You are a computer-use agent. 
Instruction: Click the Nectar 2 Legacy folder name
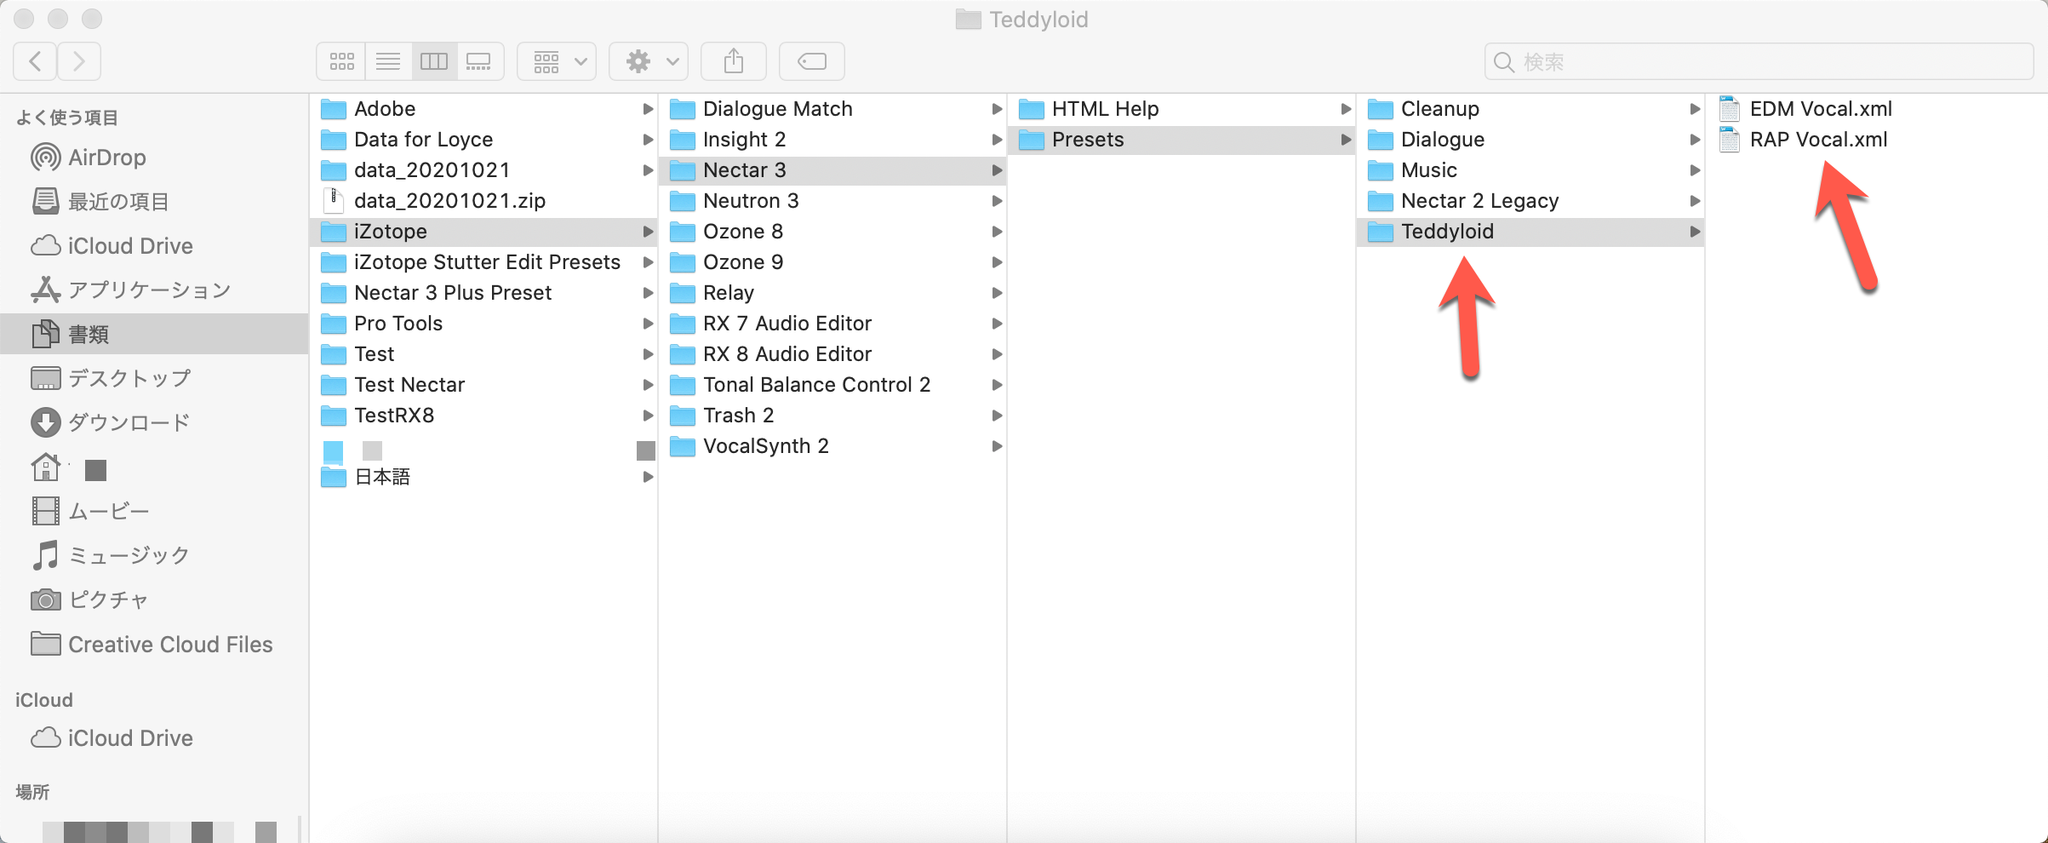(1479, 201)
